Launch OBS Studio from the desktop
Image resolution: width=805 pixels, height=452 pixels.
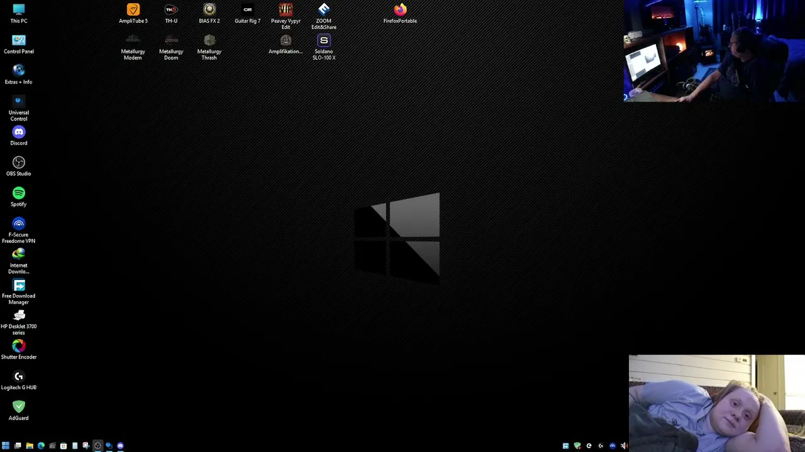[19, 166]
